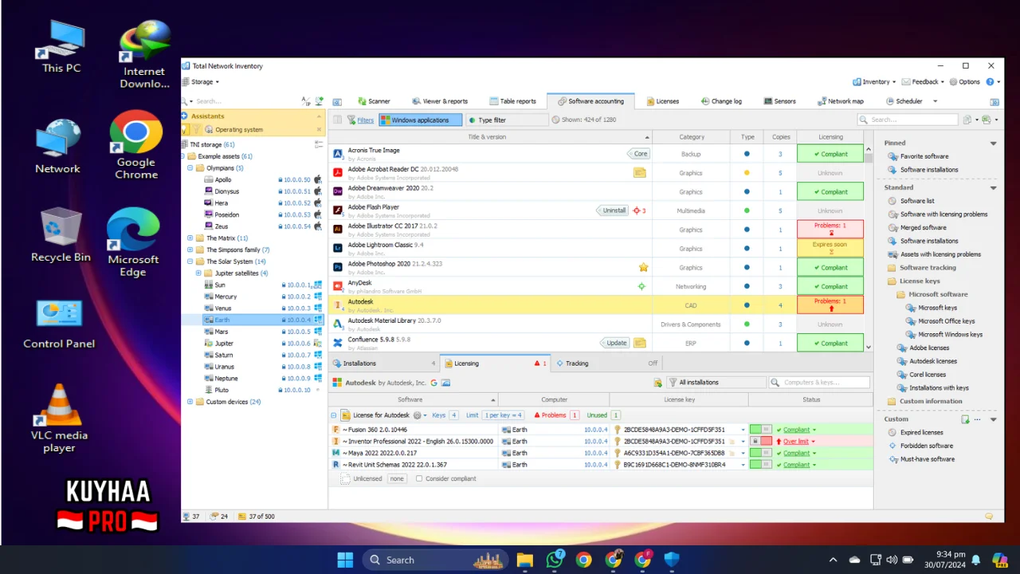
Task: Toggle the license switch on the Maya 2022 row
Action: coord(760,453)
